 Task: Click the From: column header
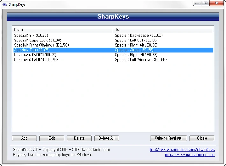62,29
